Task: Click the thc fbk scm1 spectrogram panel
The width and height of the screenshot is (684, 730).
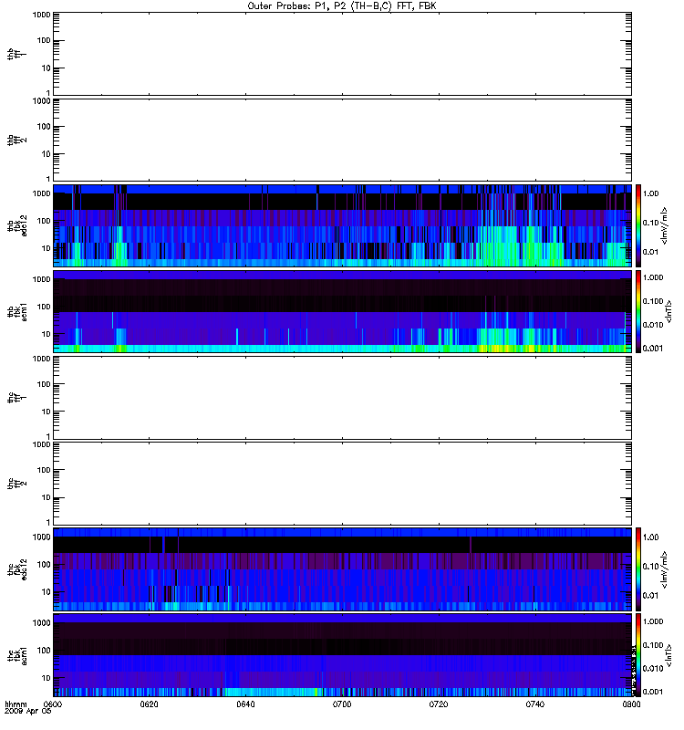Action: [x=342, y=655]
